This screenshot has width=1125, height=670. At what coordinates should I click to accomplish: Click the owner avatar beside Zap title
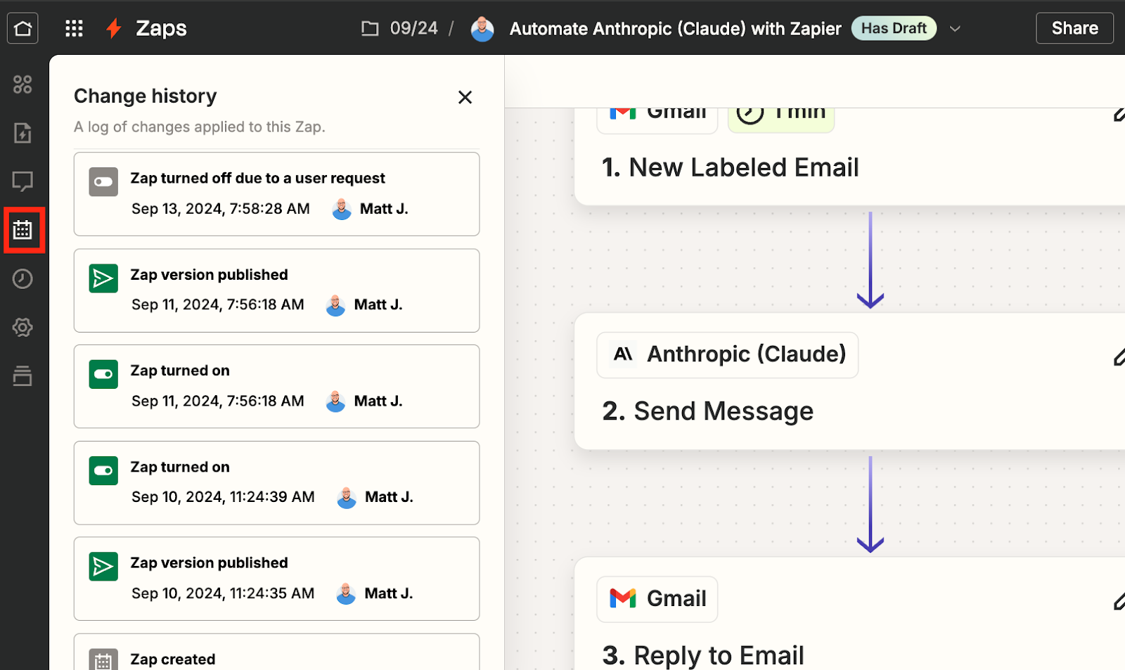pos(482,29)
